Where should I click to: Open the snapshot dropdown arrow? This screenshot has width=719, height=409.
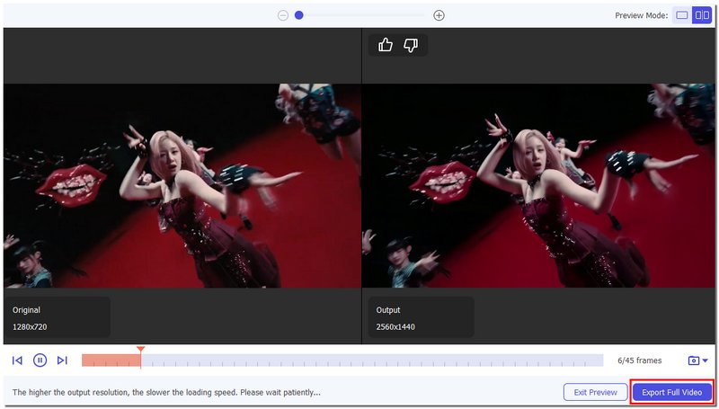706,360
